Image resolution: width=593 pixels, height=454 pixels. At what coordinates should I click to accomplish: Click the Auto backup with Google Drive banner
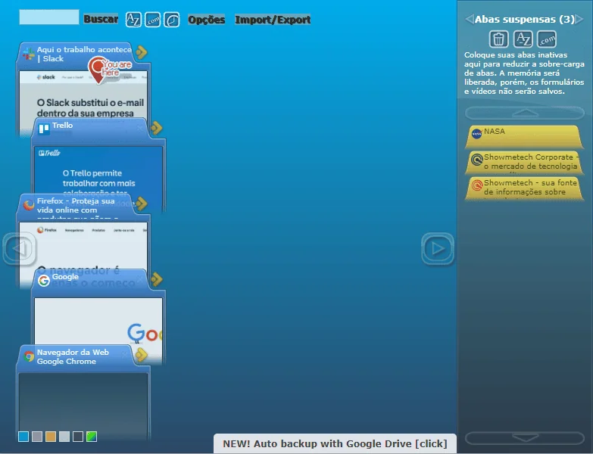[x=335, y=443]
